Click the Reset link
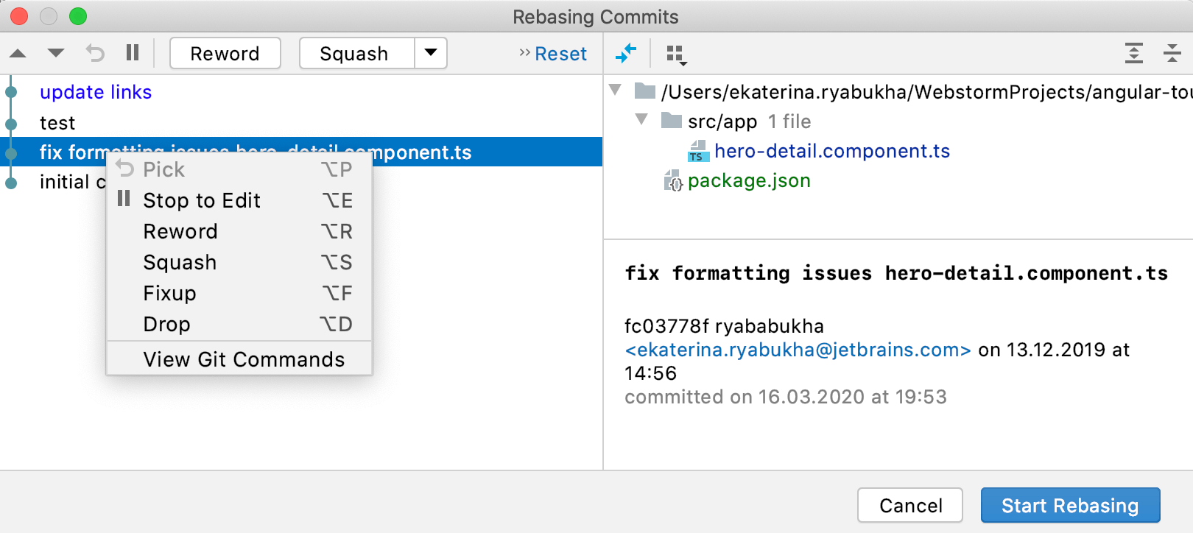Viewport: 1193px width, 533px height. pos(560,54)
